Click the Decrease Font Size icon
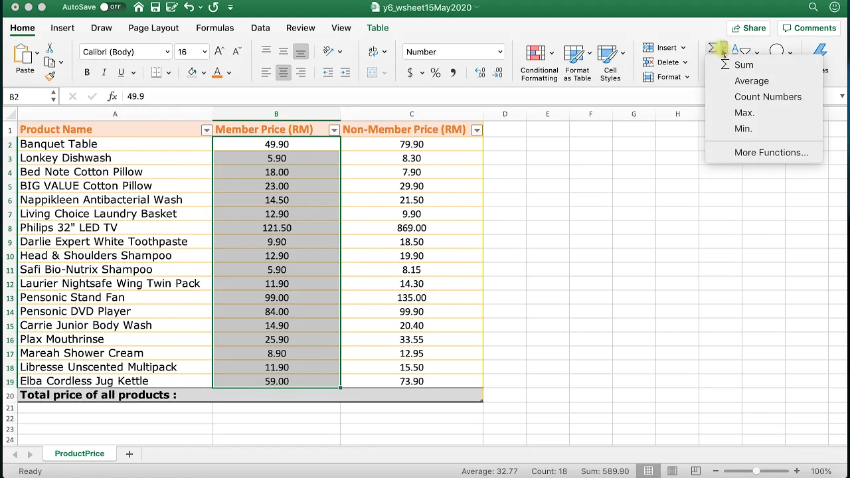The height and width of the screenshot is (478, 850). click(x=237, y=51)
